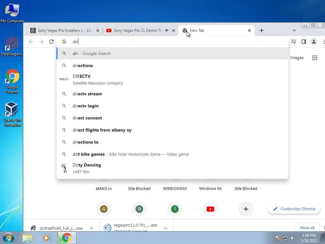The height and width of the screenshot is (244, 325).
Task: Open the Action Center flag icon
Action: (x=278, y=238)
